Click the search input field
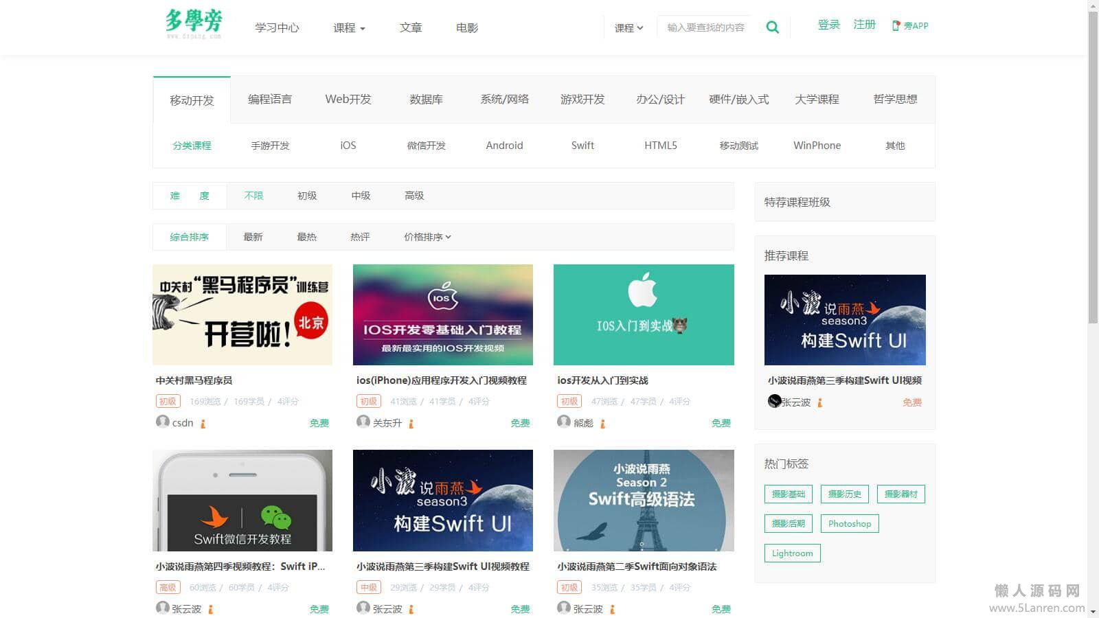Image resolution: width=1099 pixels, height=618 pixels. 706,27
